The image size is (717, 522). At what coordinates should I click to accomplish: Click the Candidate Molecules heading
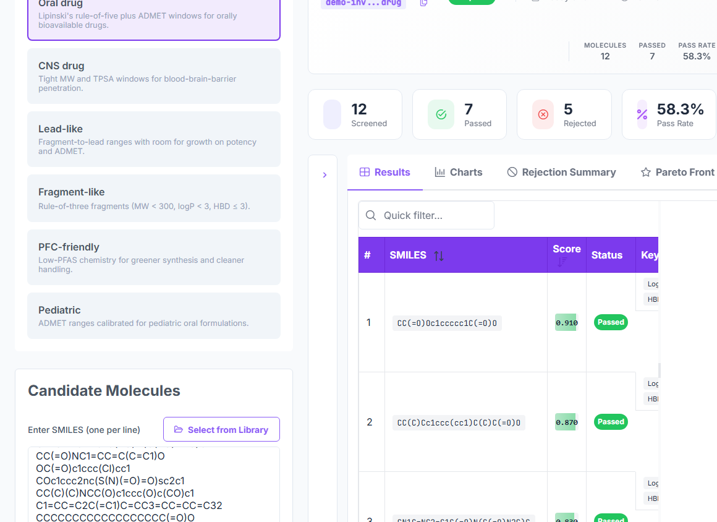coord(104,391)
